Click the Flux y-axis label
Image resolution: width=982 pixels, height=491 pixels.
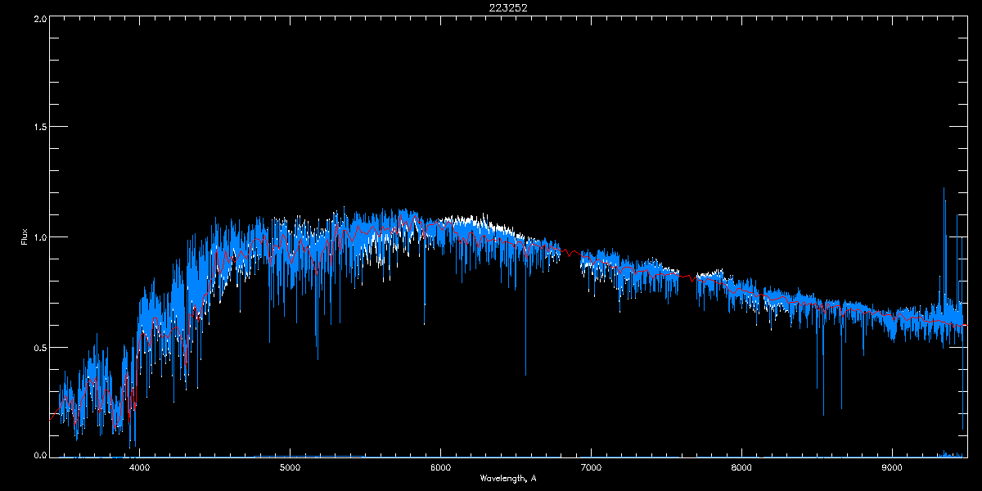pos(25,237)
